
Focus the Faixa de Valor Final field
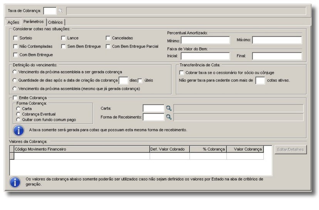point(277,56)
